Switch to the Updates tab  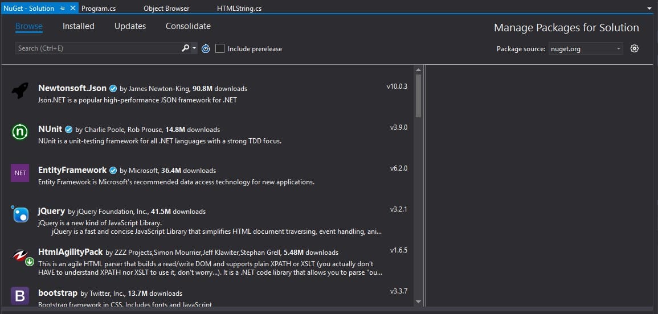click(130, 26)
